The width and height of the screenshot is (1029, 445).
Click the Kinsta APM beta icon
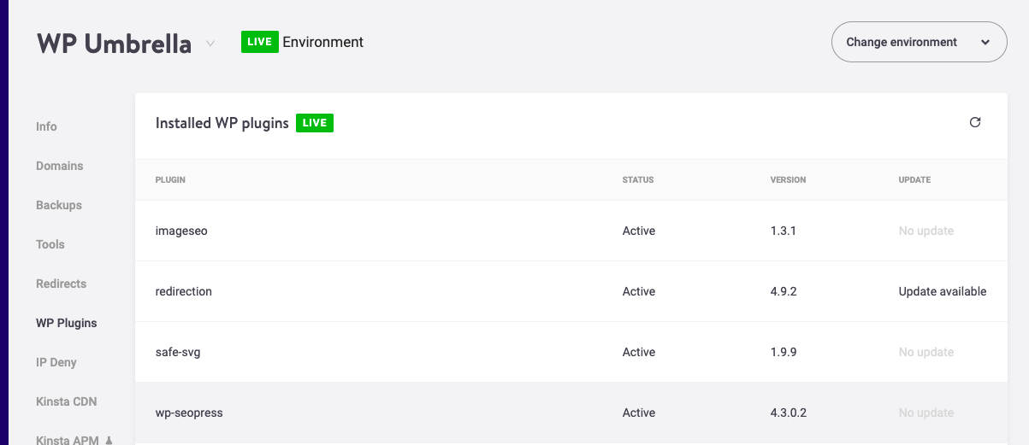(109, 441)
